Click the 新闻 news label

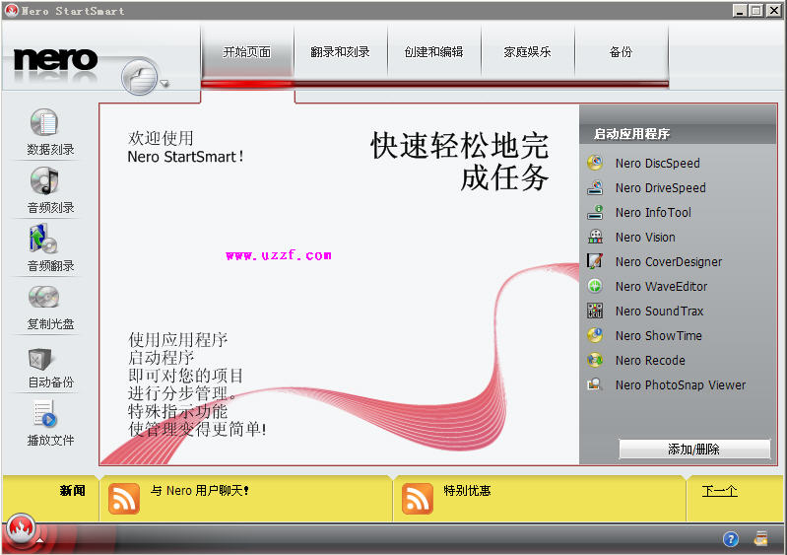72,490
